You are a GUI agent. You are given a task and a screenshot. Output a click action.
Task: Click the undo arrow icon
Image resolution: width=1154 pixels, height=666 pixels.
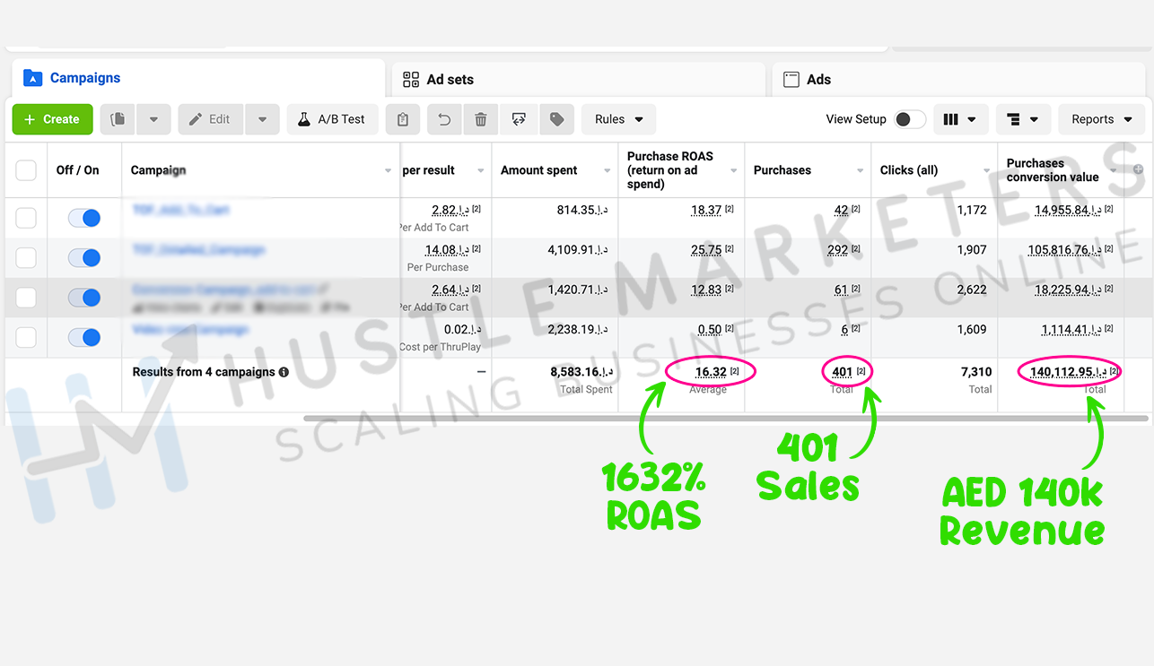[x=444, y=119]
